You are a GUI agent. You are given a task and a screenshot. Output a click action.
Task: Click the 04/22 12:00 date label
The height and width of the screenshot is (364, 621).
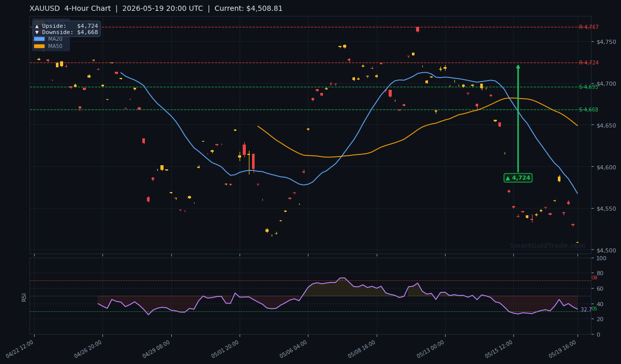coord(21,349)
